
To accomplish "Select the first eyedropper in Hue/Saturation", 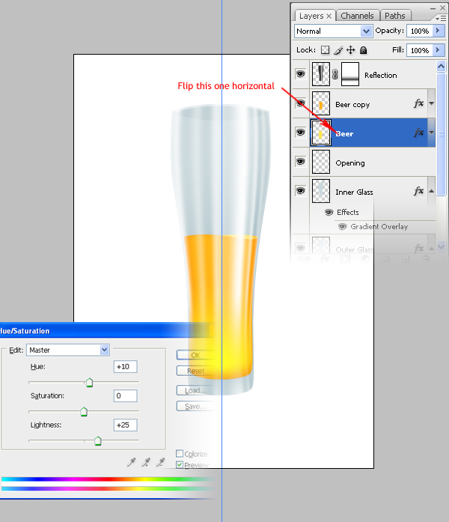I will [x=130, y=462].
